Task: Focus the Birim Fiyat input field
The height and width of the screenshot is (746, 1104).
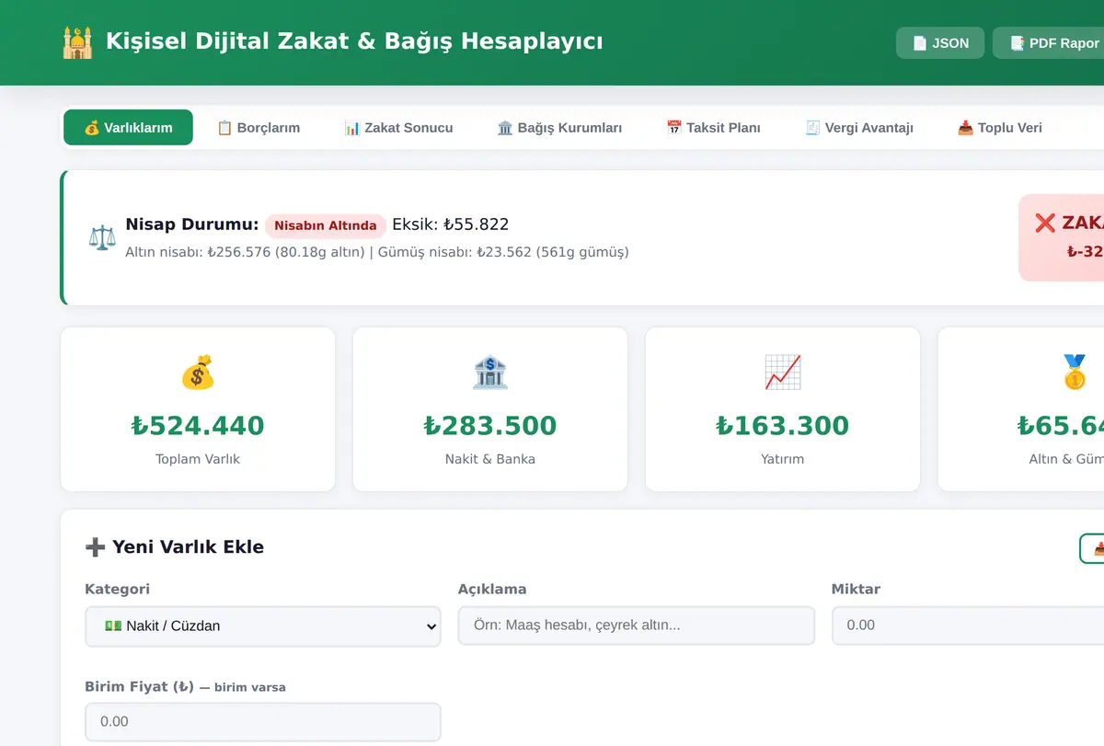Action: click(x=263, y=722)
